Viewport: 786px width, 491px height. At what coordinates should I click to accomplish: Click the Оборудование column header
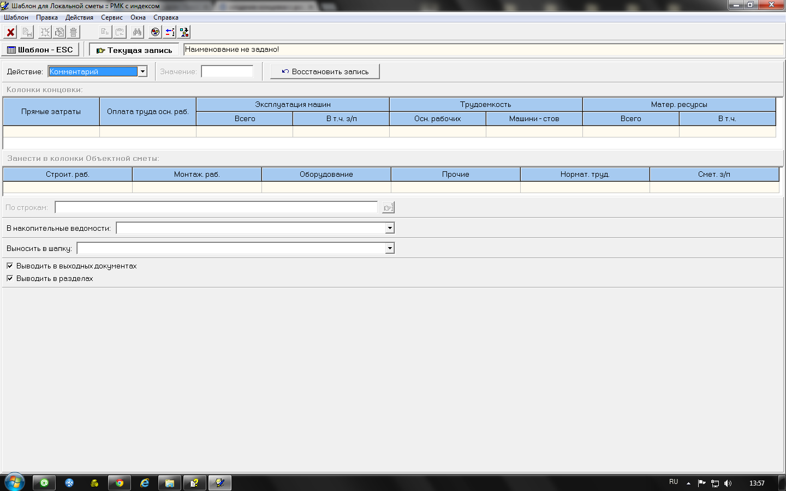click(x=326, y=175)
